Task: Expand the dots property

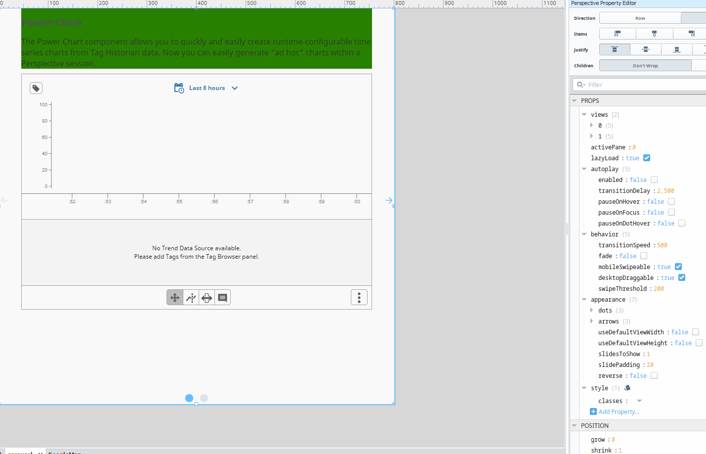Action: tap(591, 310)
